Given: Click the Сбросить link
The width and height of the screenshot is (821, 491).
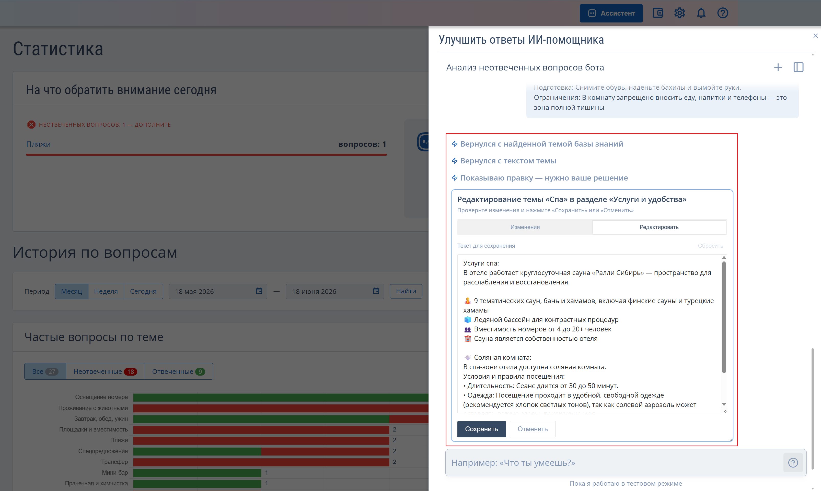Looking at the screenshot, I should pyautogui.click(x=710, y=246).
